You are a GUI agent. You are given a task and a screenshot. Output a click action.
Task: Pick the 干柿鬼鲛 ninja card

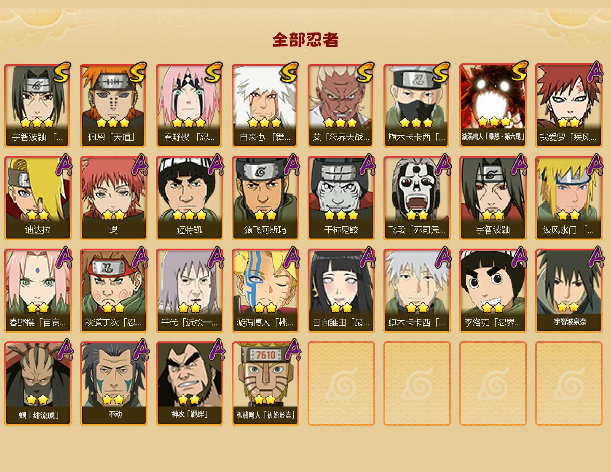[x=341, y=198]
